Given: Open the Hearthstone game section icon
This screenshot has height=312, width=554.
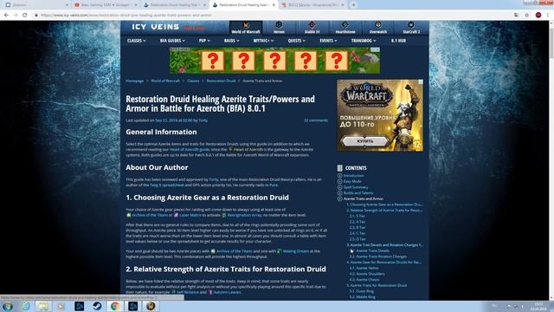Looking at the screenshot, I should pyautogui.click(x=345, y=28).
